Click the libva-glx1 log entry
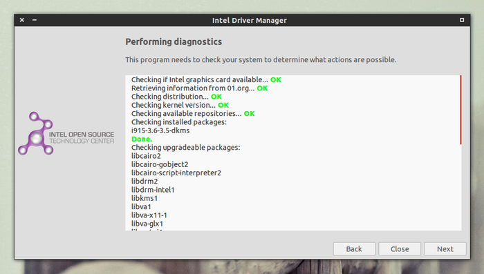 [x=147, y=224]
